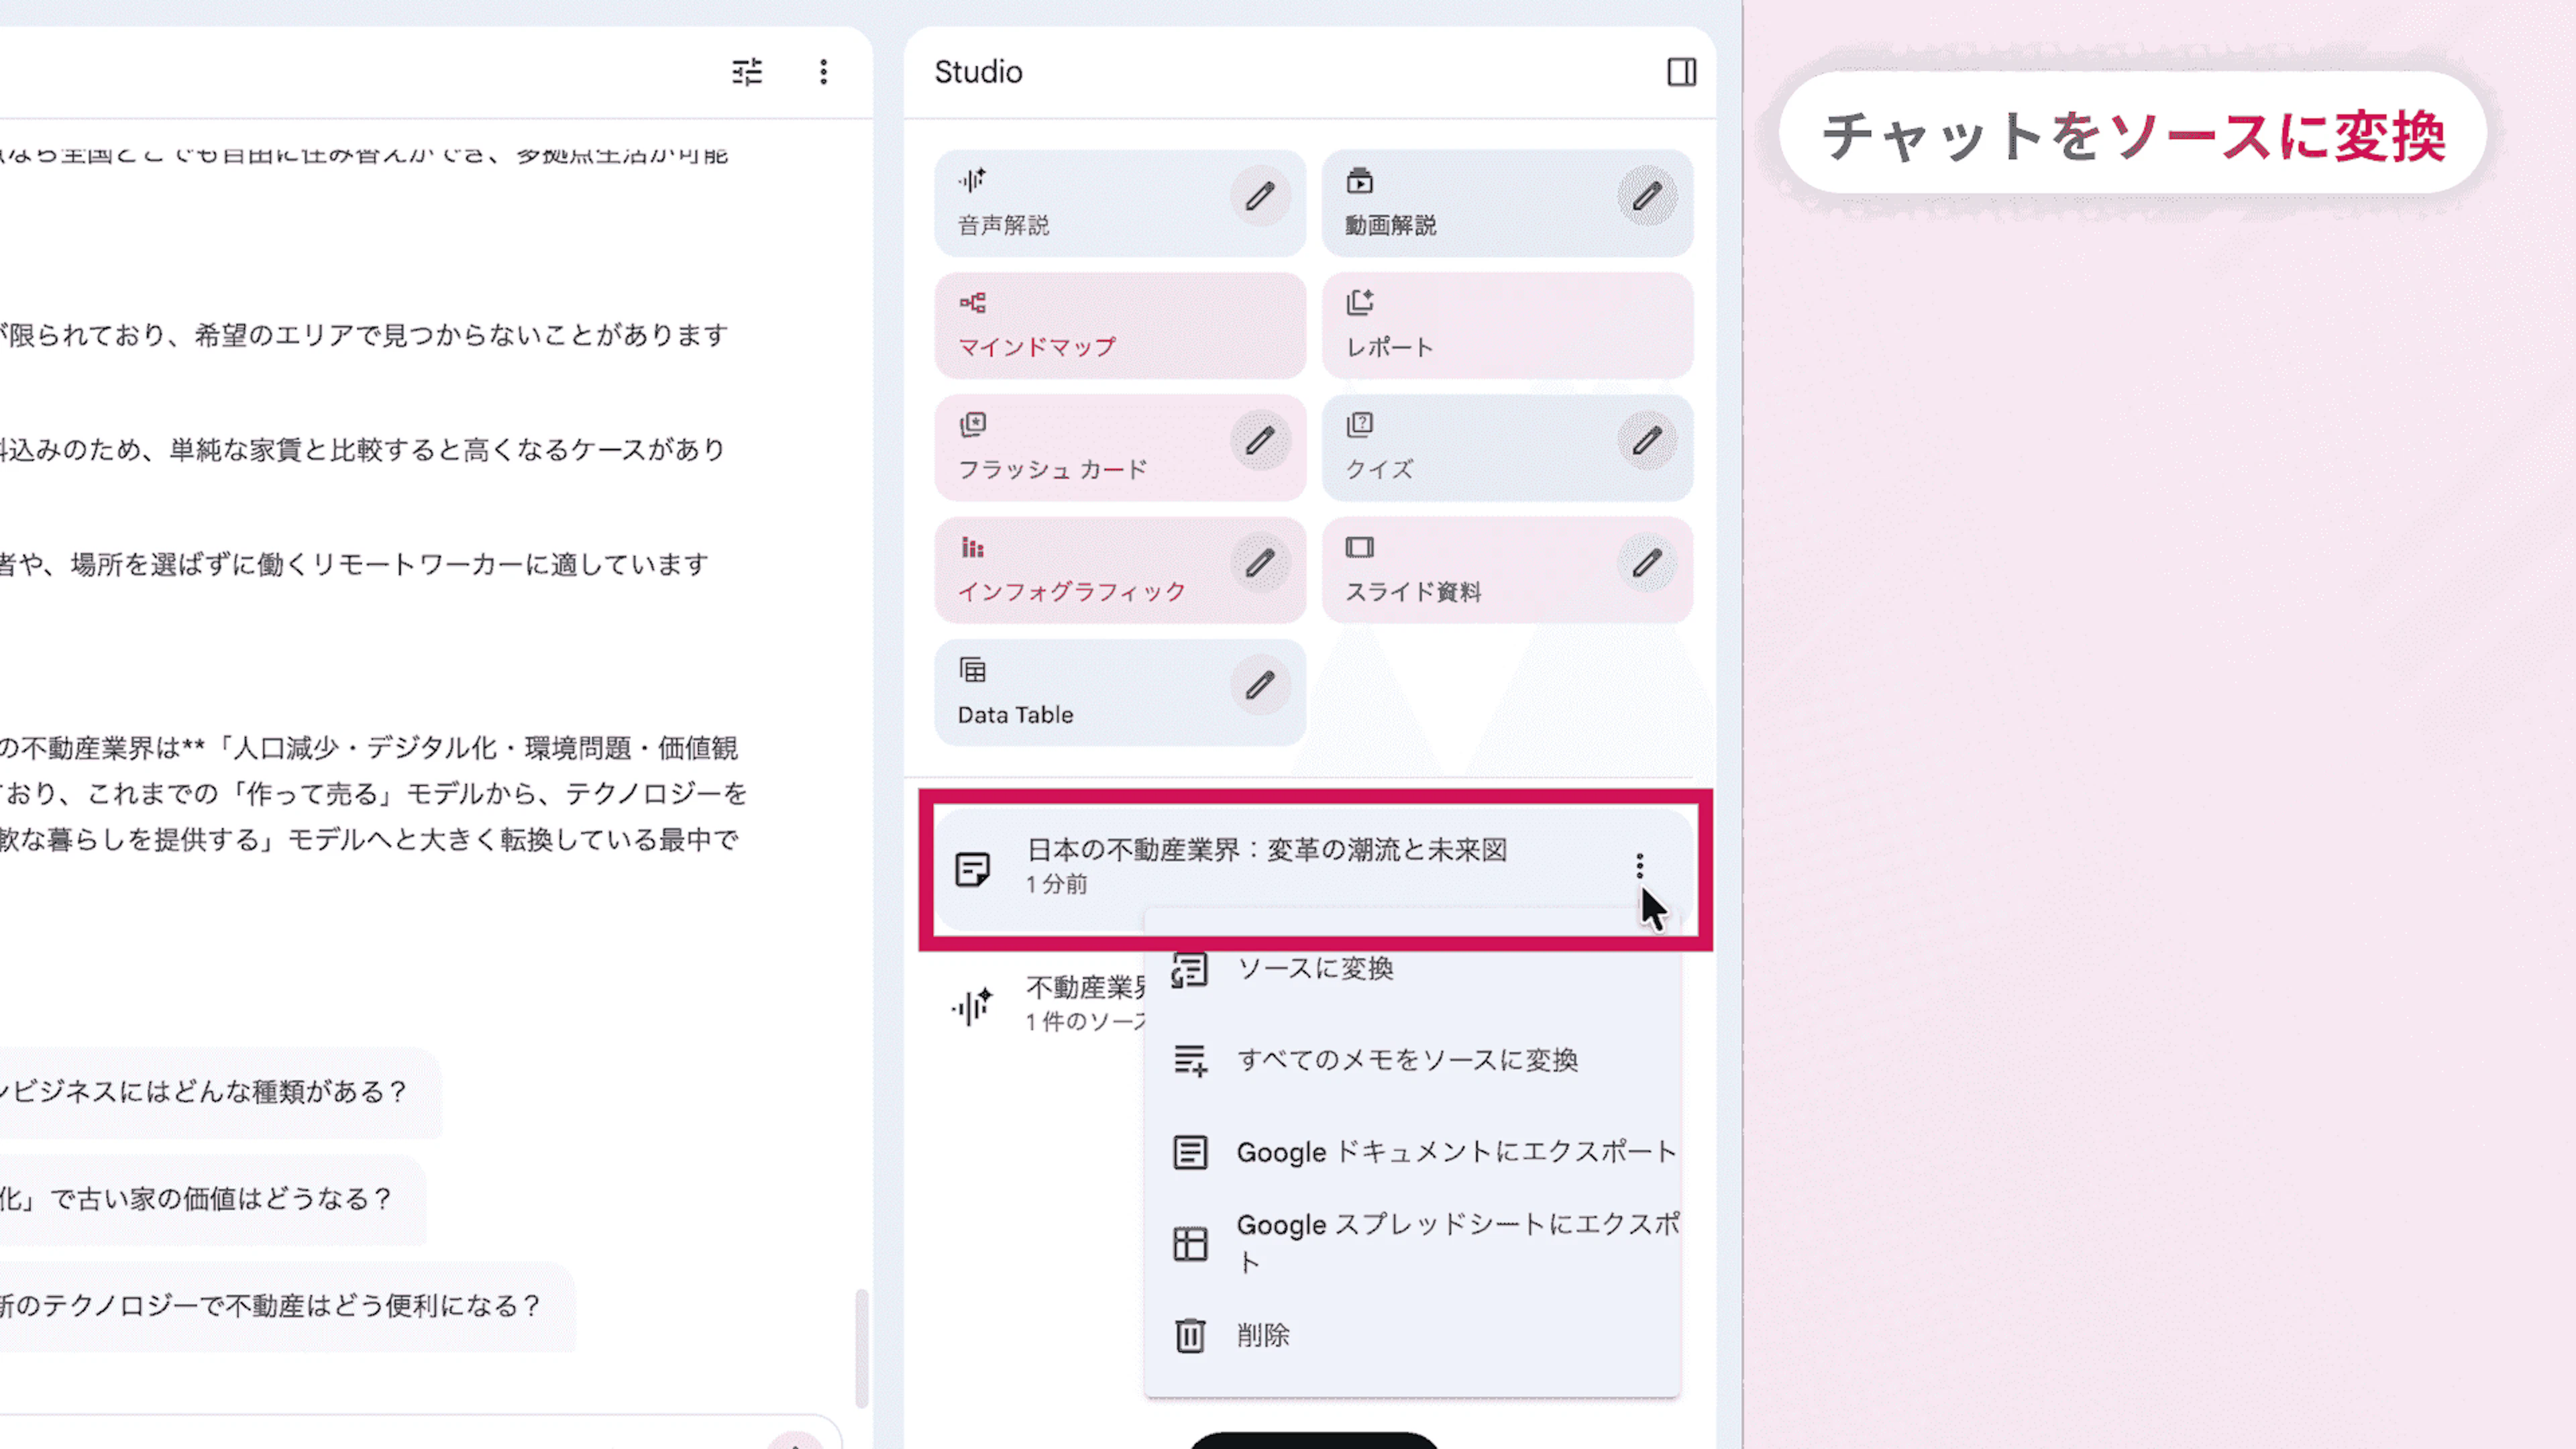Choose すべてのメモをソースに変換 menu item
This screenshot has height=1449, width=2576.
(1406, 1060)
